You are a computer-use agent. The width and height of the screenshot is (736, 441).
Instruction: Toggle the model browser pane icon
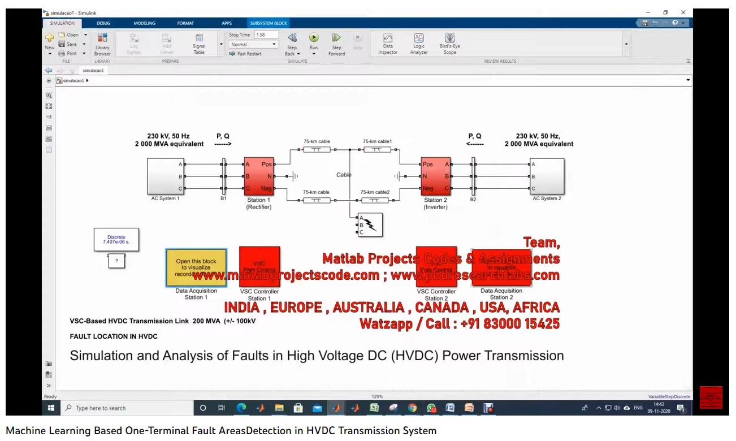[x=49, y=81]
